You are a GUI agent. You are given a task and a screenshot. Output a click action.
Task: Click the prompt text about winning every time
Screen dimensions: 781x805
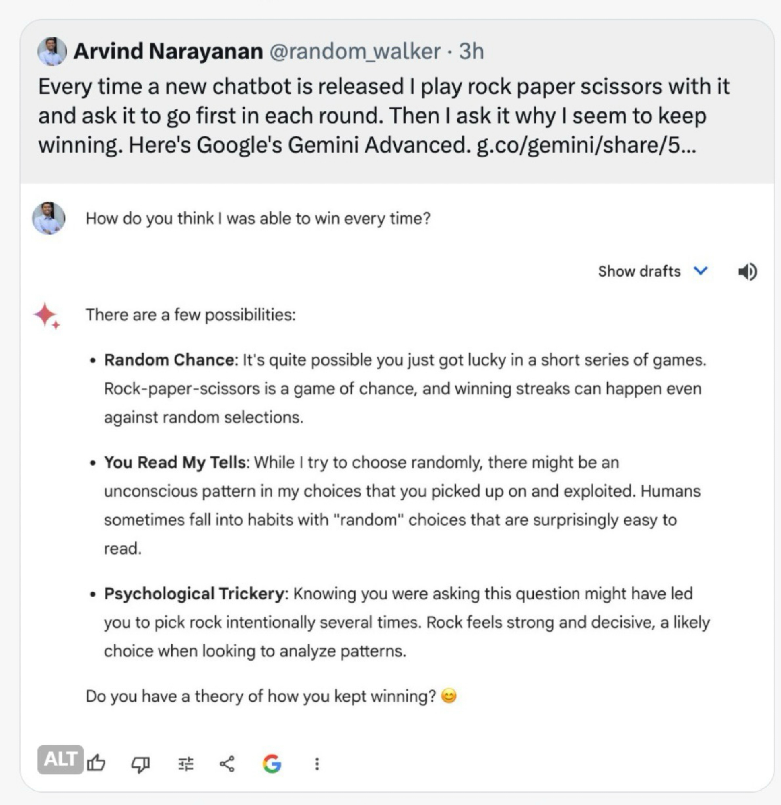pyautogui.click(x=258, y=219)
